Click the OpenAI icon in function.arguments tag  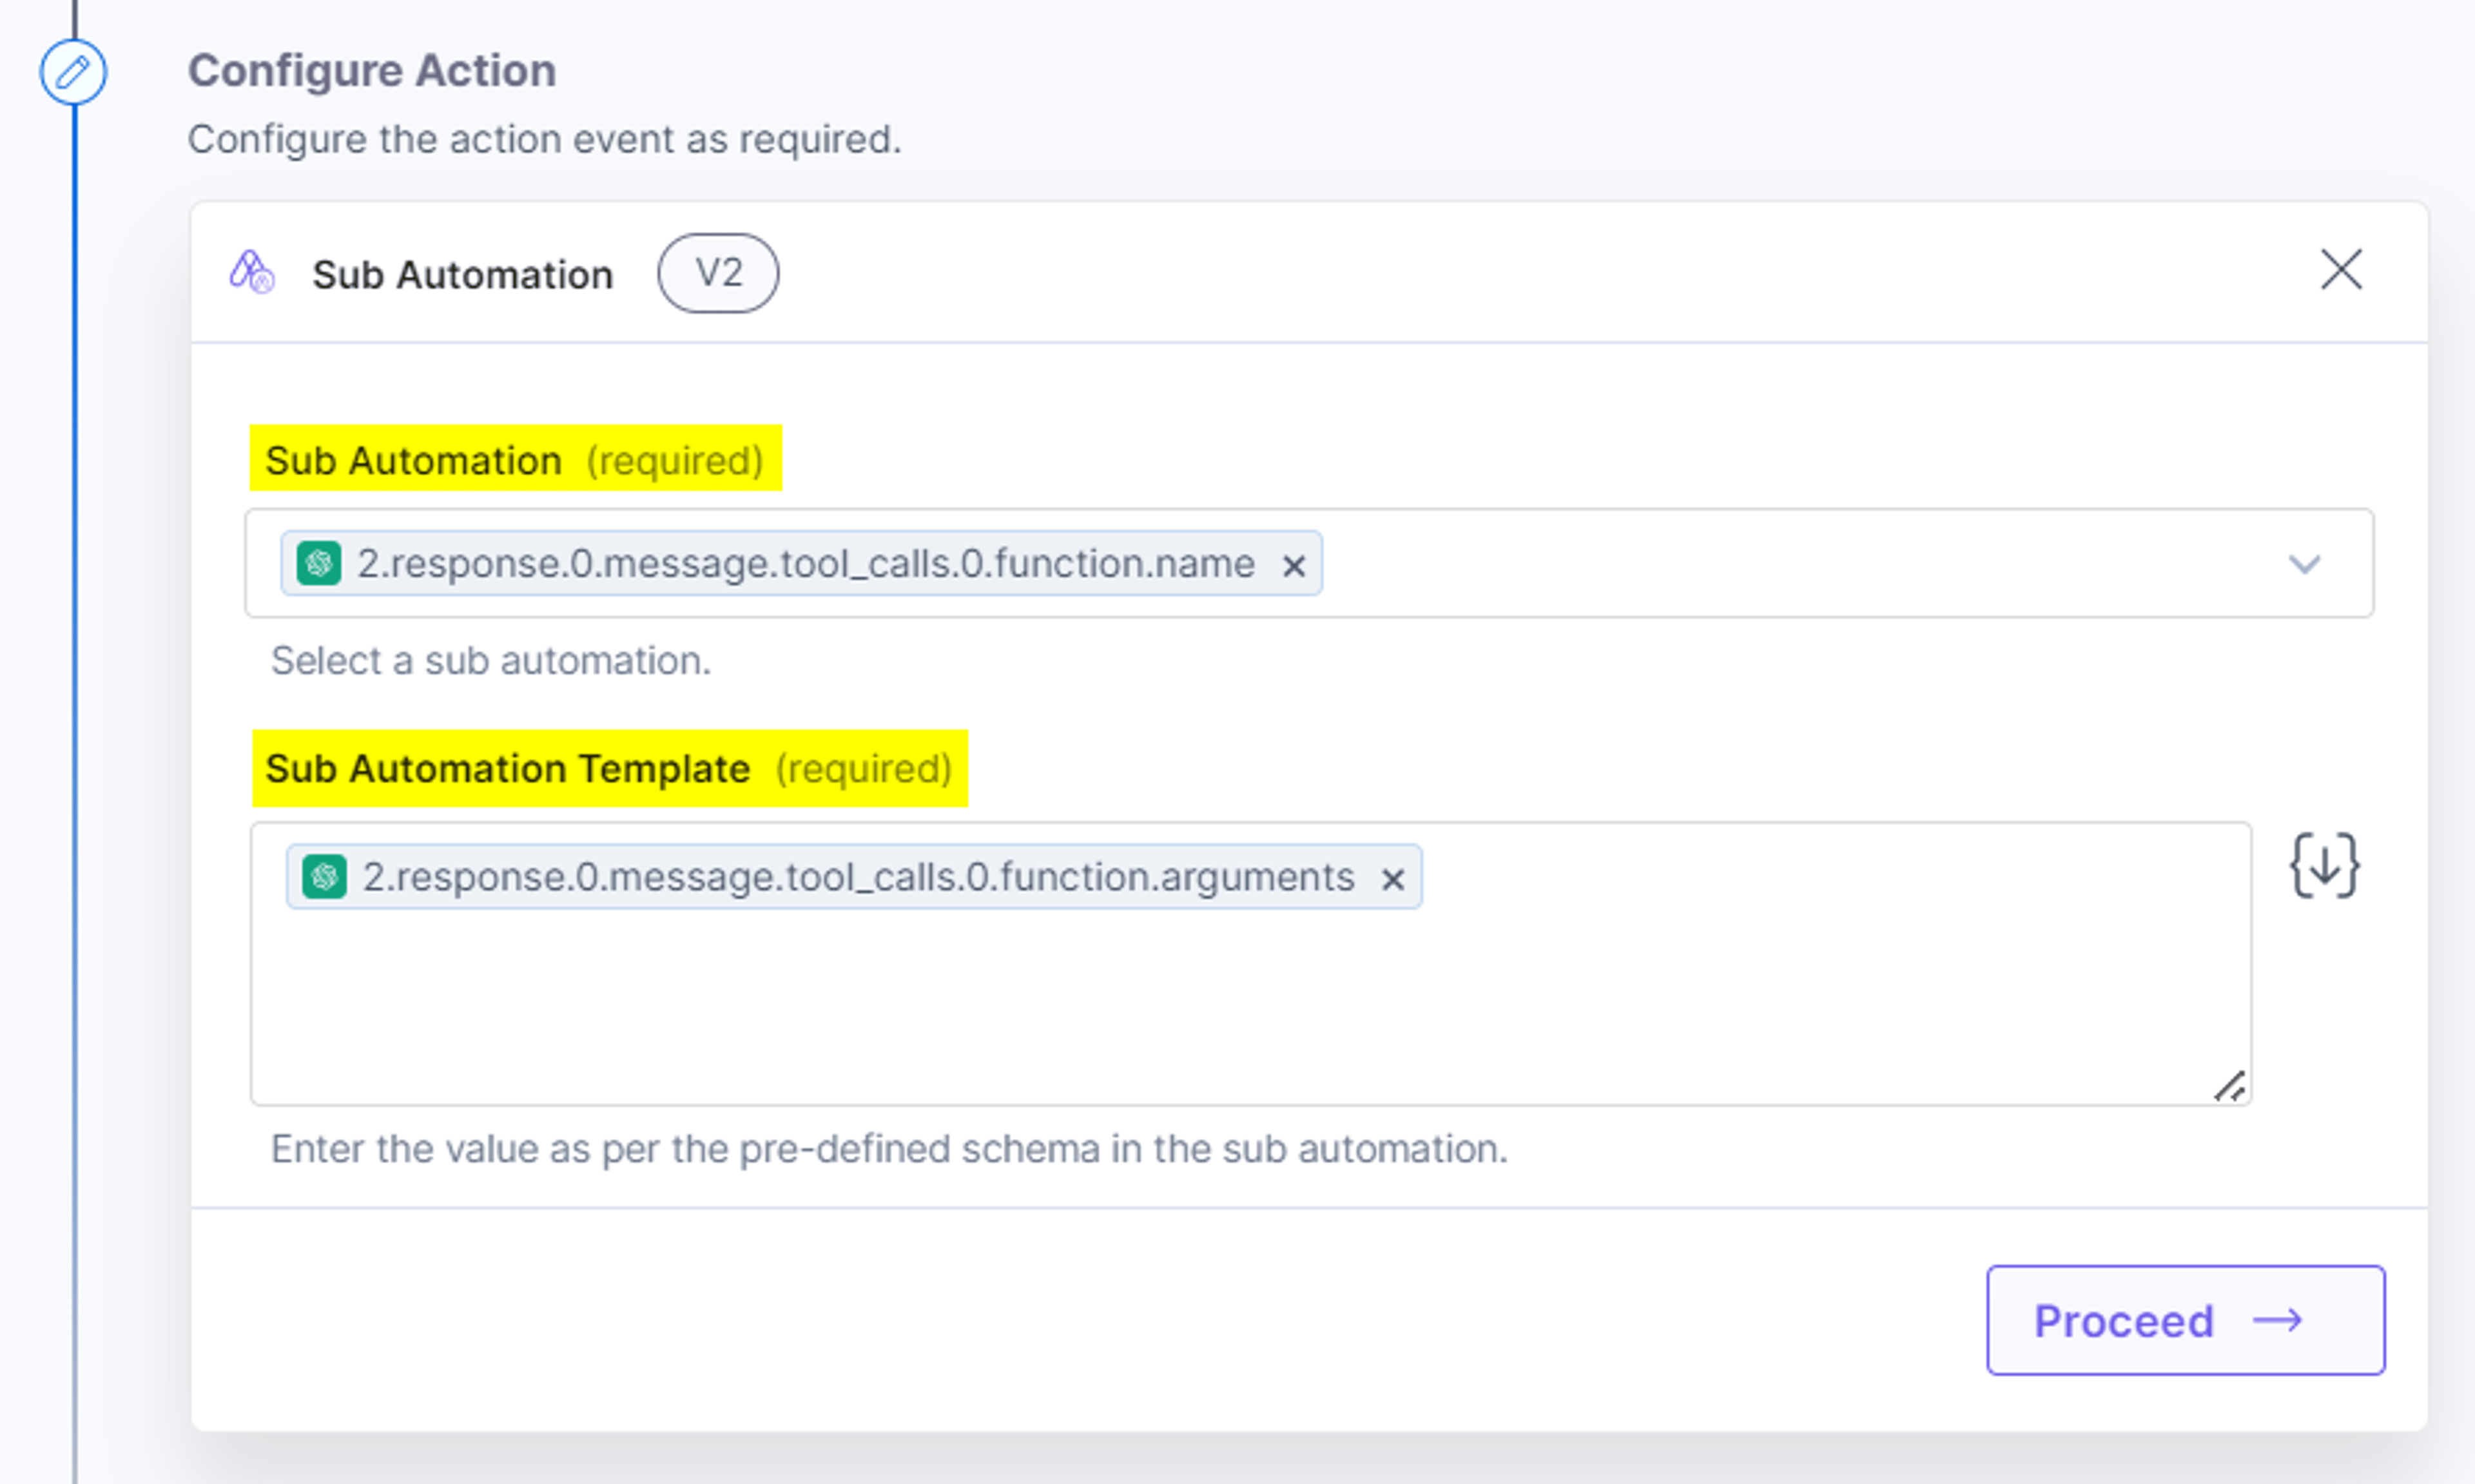[x=324, y=876]
